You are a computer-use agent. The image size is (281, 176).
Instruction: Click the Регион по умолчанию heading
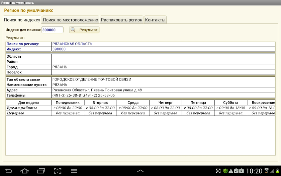[29, 10]
